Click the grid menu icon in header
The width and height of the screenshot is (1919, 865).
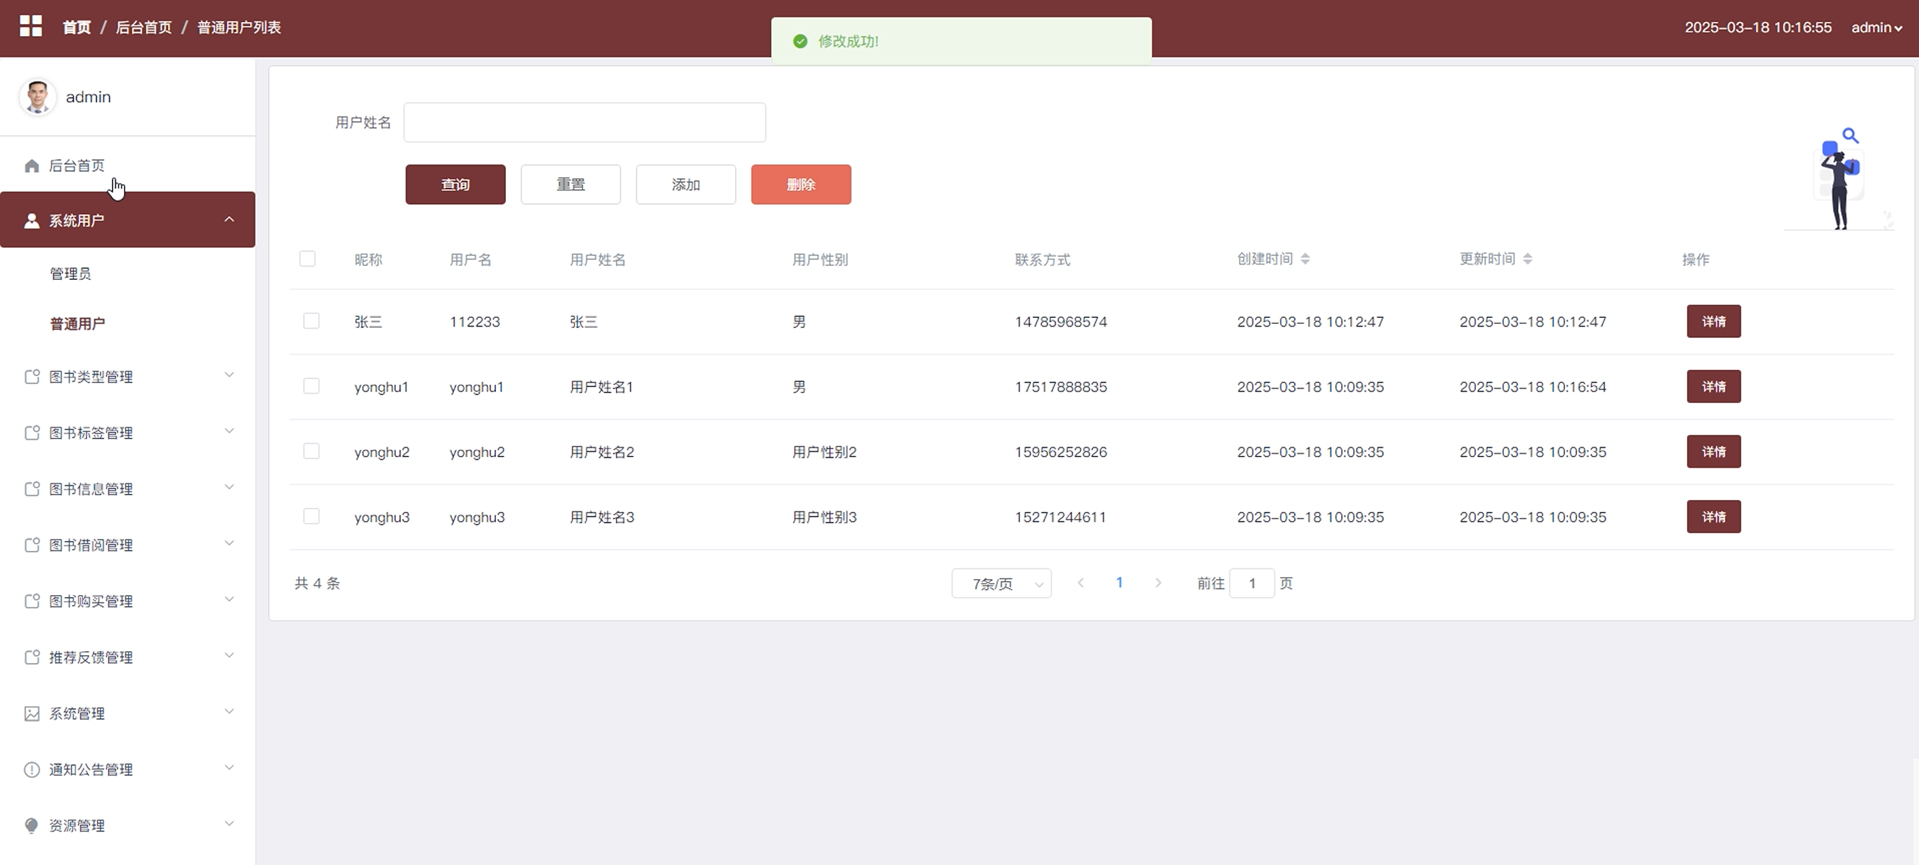(x=31, y=26)
